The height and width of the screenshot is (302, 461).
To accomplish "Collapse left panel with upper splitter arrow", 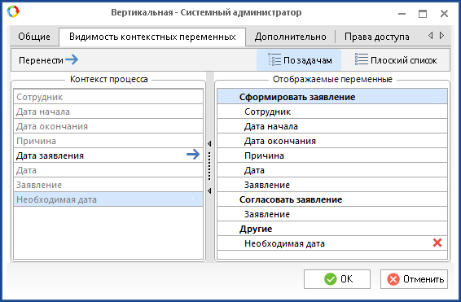I will 209,143.
